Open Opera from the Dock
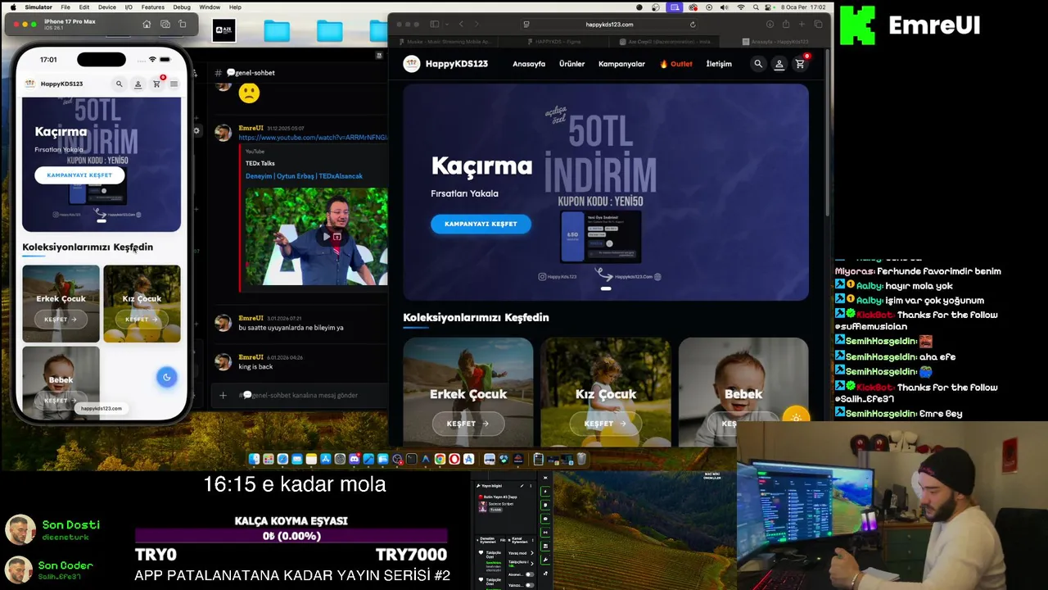The image size is (1048, 590). [x=454, y=459]
